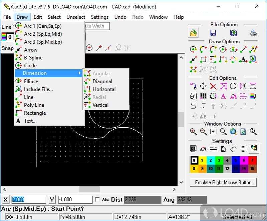Choose B-Spline from the Draw menu

(x=49, y=58)
